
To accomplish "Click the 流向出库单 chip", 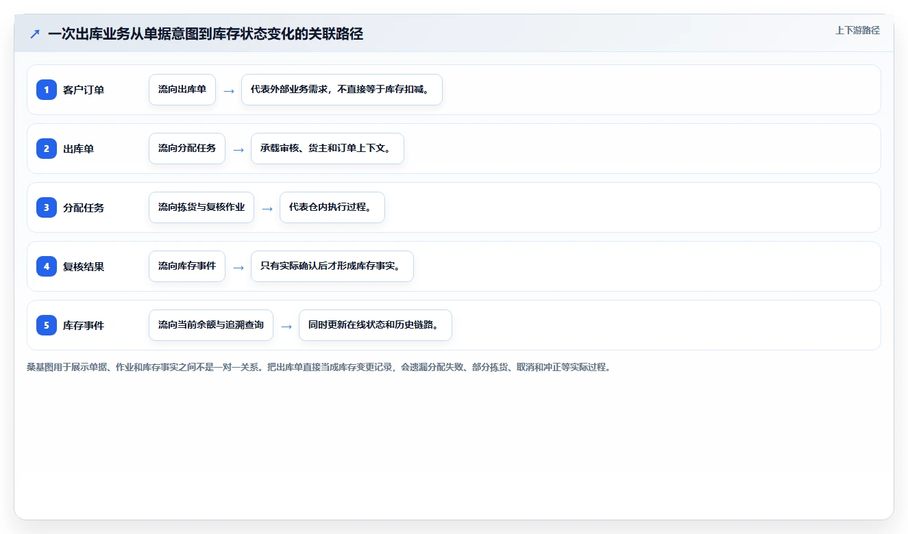I will pyautogui.click(x=182, y=90).
